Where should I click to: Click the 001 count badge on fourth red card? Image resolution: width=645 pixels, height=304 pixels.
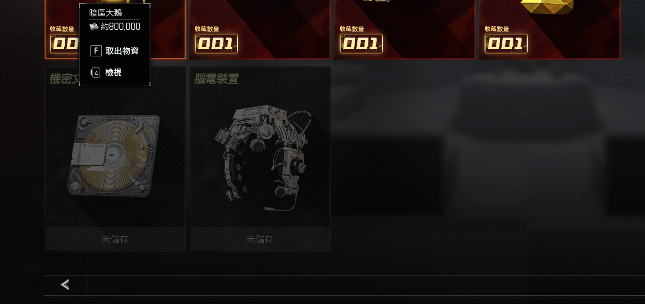pyautogui.click(x=506, y=44)
